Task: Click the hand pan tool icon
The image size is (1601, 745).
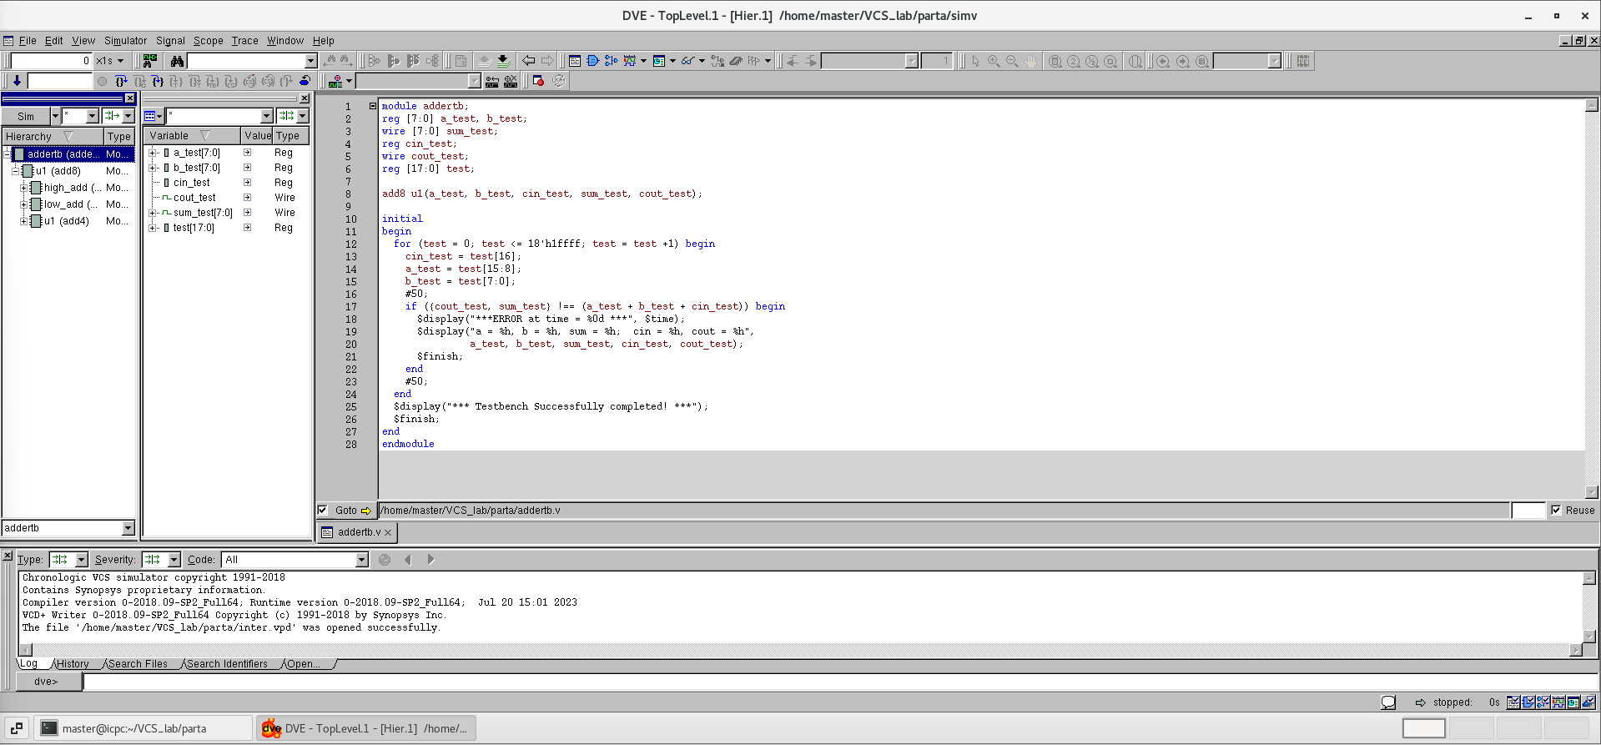Action: point(1031,61)
